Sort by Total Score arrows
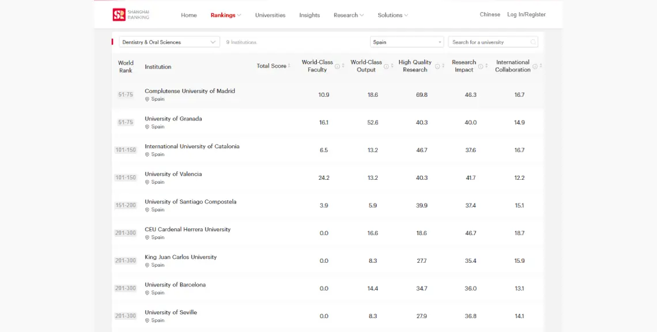Screen dimensions: 657x332 coord(289,66)
